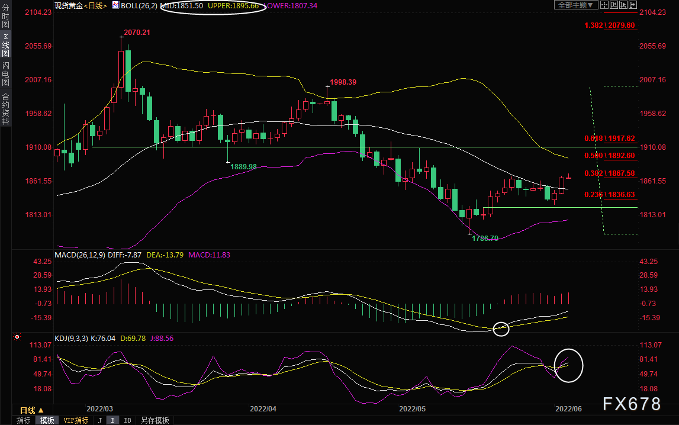Click the VIP指标 button

76,420
